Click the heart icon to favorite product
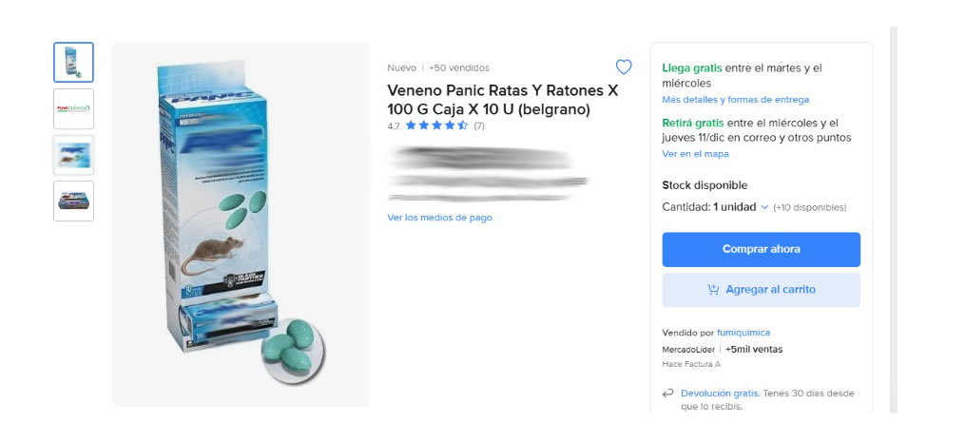Viewport: 965px width, 421px height. tap(624, 67)
